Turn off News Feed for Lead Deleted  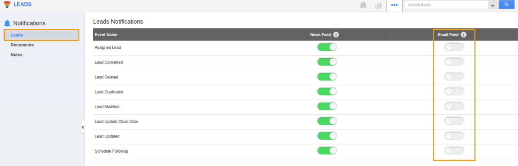tap(327, 76)
